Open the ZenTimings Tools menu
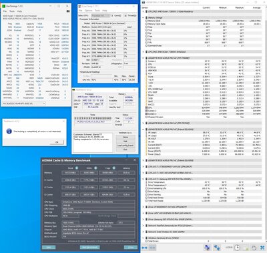This screenshot has height=253, width=267. coord(12,11)
